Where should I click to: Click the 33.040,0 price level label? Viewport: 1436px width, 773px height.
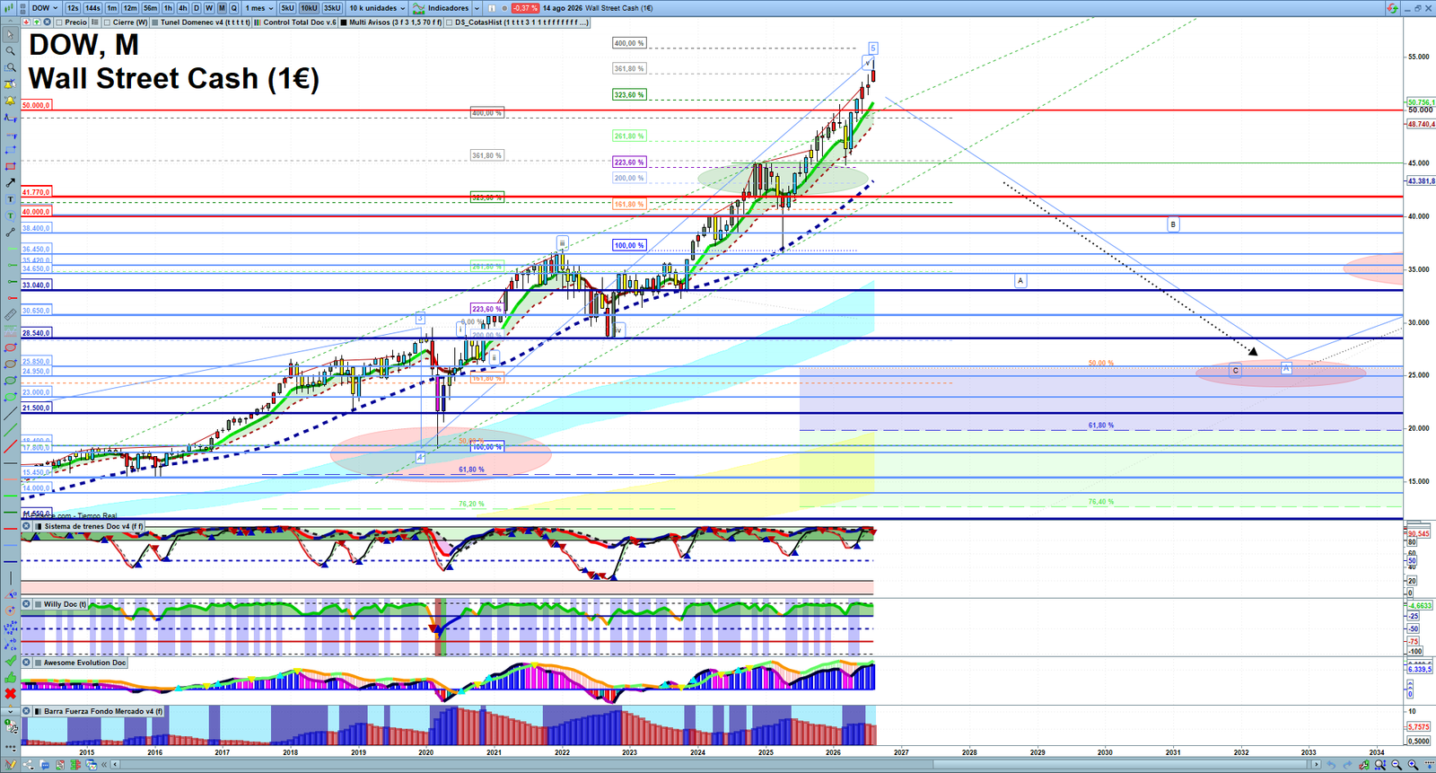(36, 285)
